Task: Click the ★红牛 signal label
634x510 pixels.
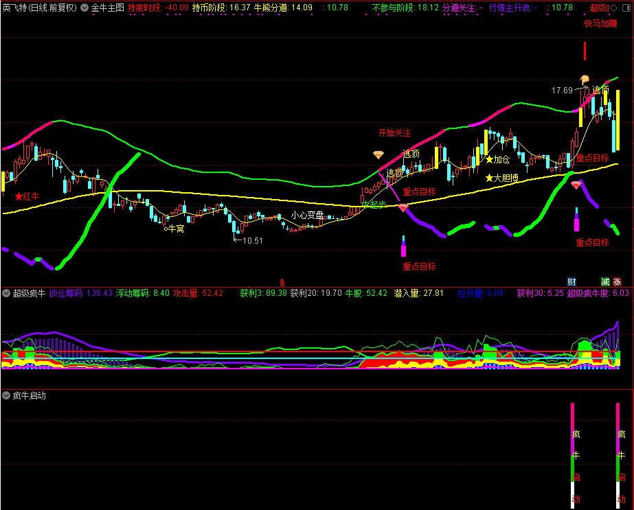Action: coord(27,197)
